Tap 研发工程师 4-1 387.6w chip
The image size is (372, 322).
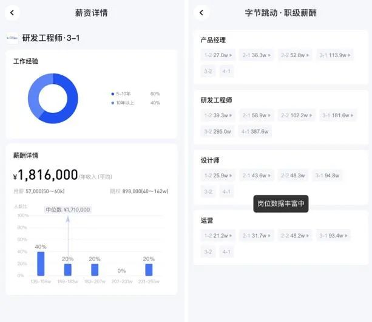coord(254,131)
